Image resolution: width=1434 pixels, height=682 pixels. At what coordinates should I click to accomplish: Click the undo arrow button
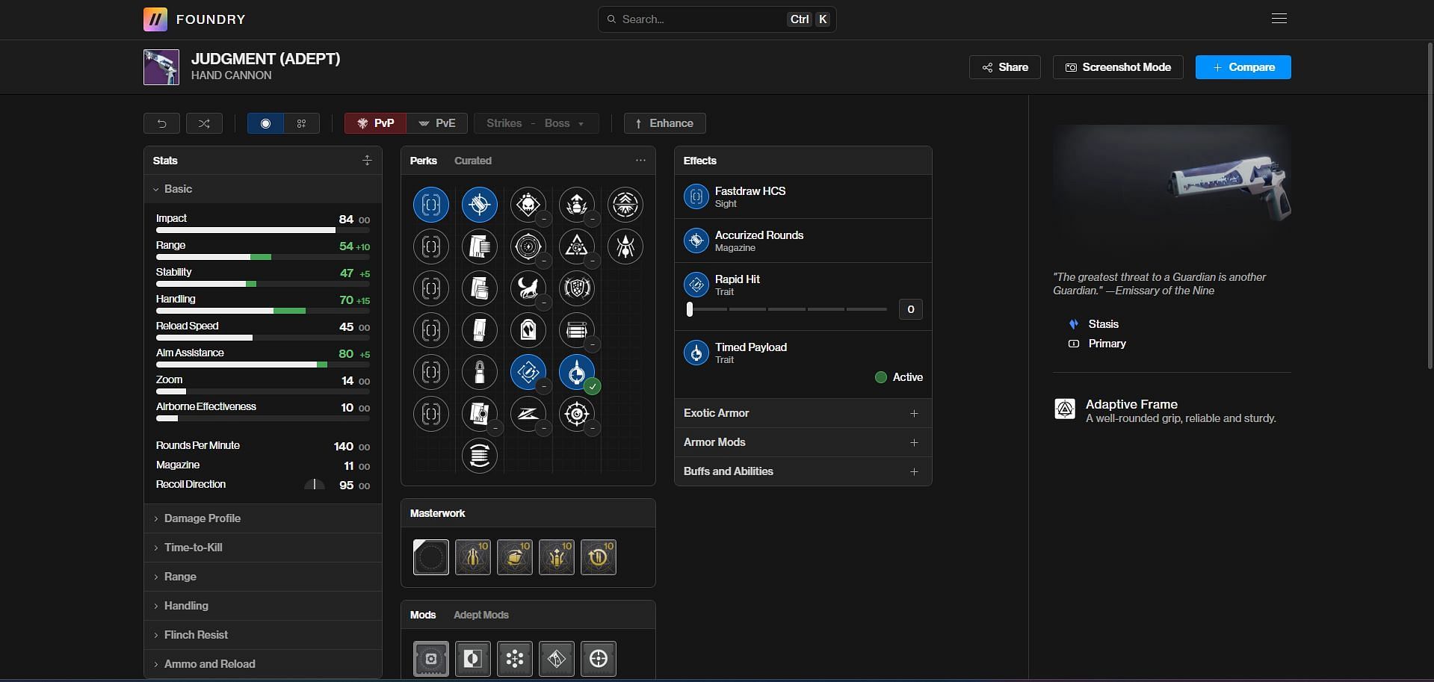tap(161, 123)
